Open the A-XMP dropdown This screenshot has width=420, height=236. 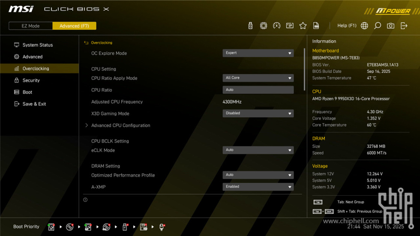pyautogui.click(x=258, y=187)
